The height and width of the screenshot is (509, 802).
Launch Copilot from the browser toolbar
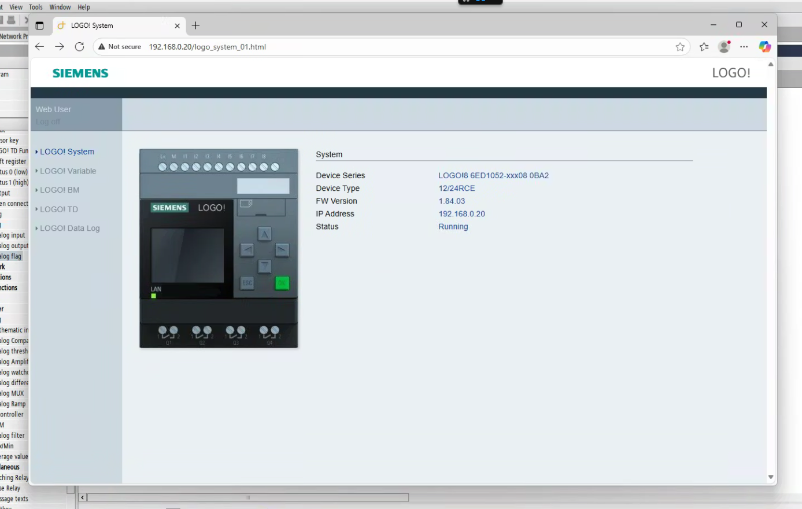click(765, 47)
